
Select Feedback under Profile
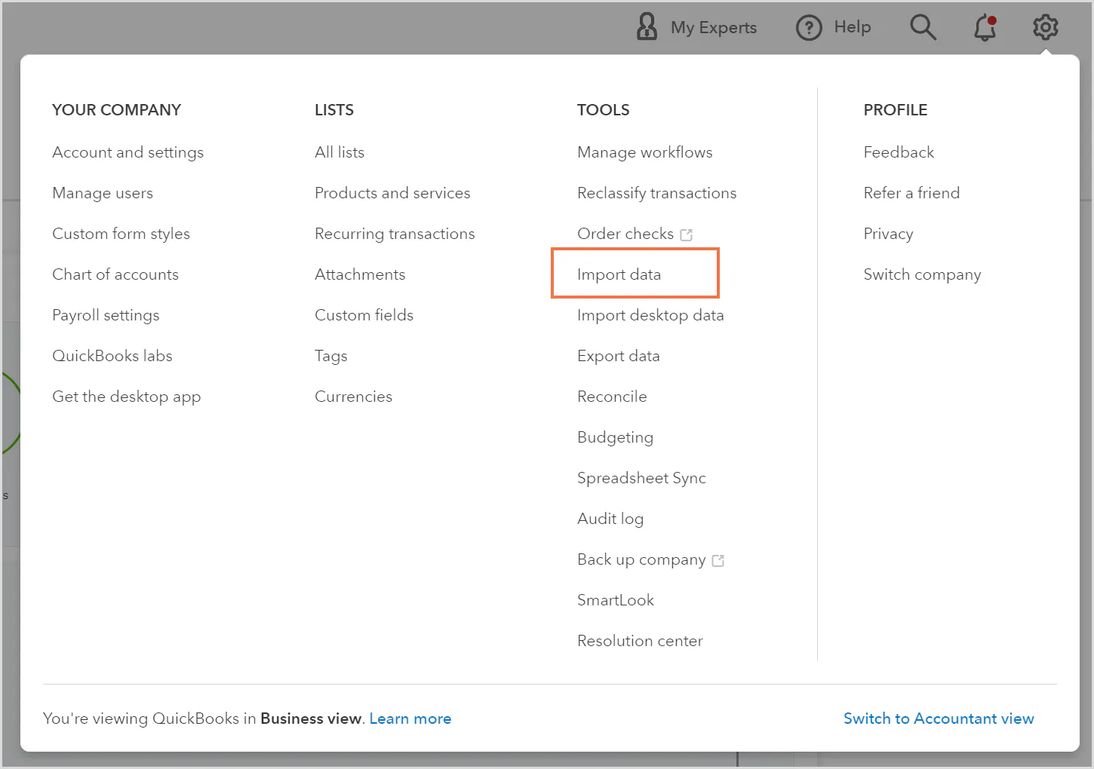coord(899,152)
